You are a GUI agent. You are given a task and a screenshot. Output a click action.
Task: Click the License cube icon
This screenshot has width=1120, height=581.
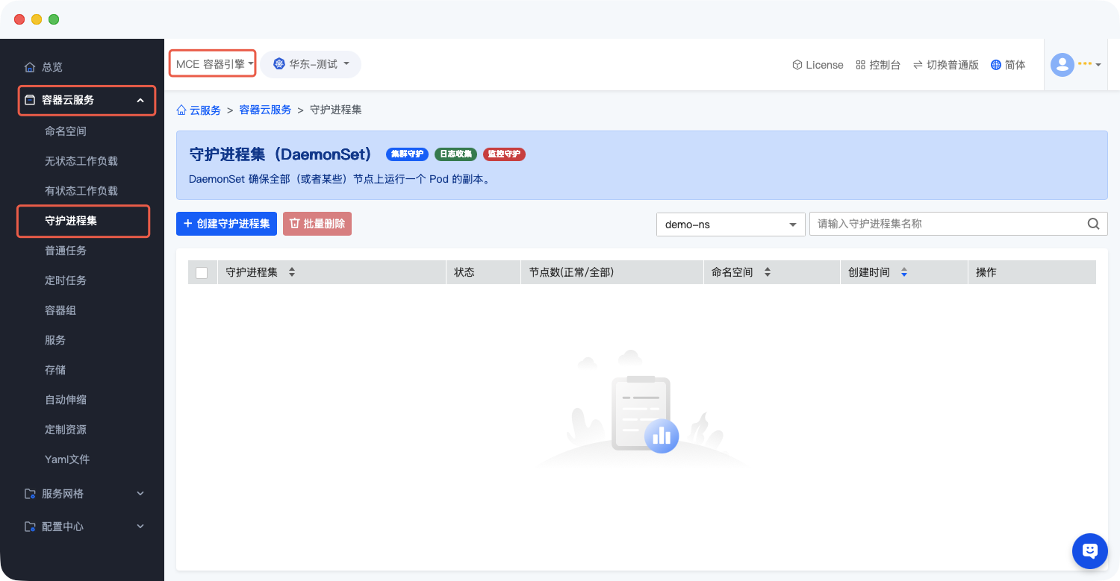pos(797,65)
